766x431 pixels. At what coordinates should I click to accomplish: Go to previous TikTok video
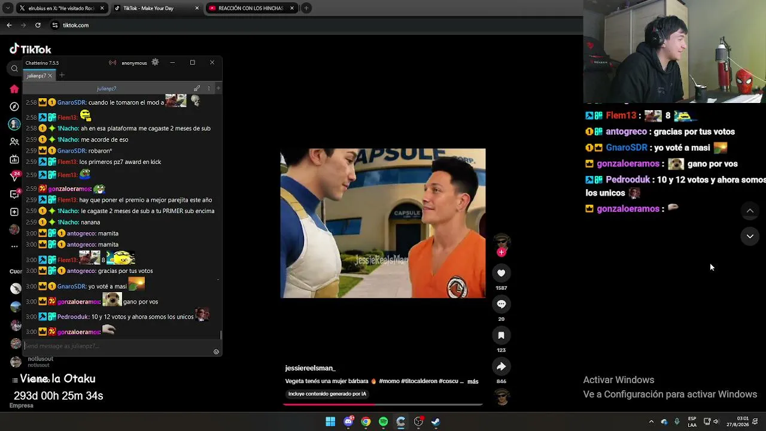[750, 211]
